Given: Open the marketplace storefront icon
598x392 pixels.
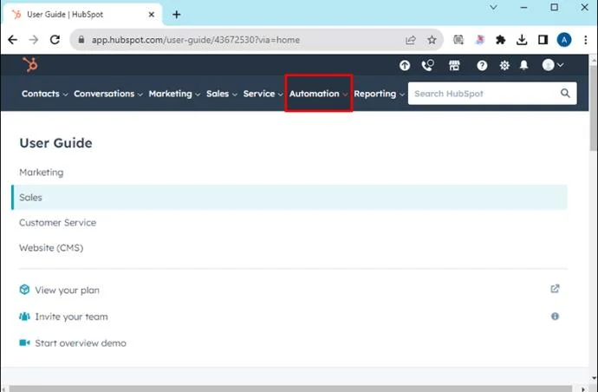Looking at the screenshot, I should pos(454,66).
